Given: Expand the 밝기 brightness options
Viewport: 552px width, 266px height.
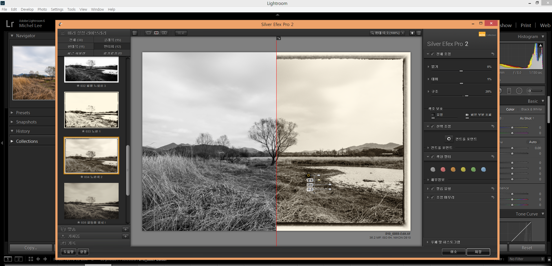Looking at the screenshot, I should [x=428, y=67].
